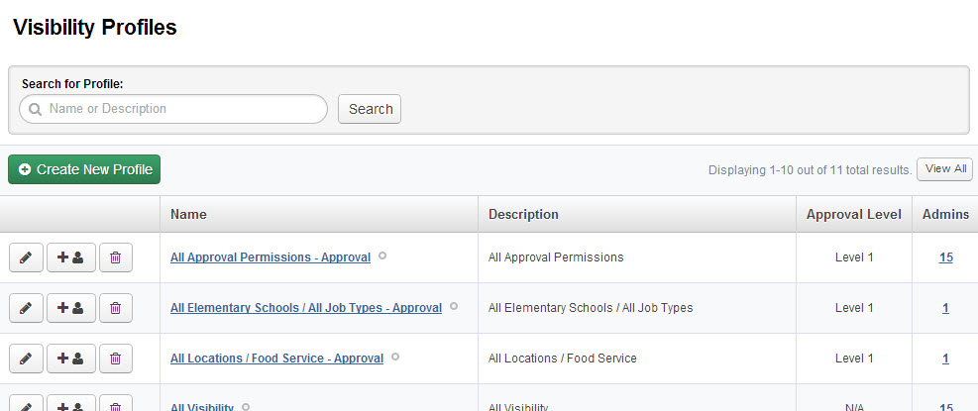Open All Locations / Food Service - Approval link
Viewport: 978px width, 411px height.
[x=276, y=359]
